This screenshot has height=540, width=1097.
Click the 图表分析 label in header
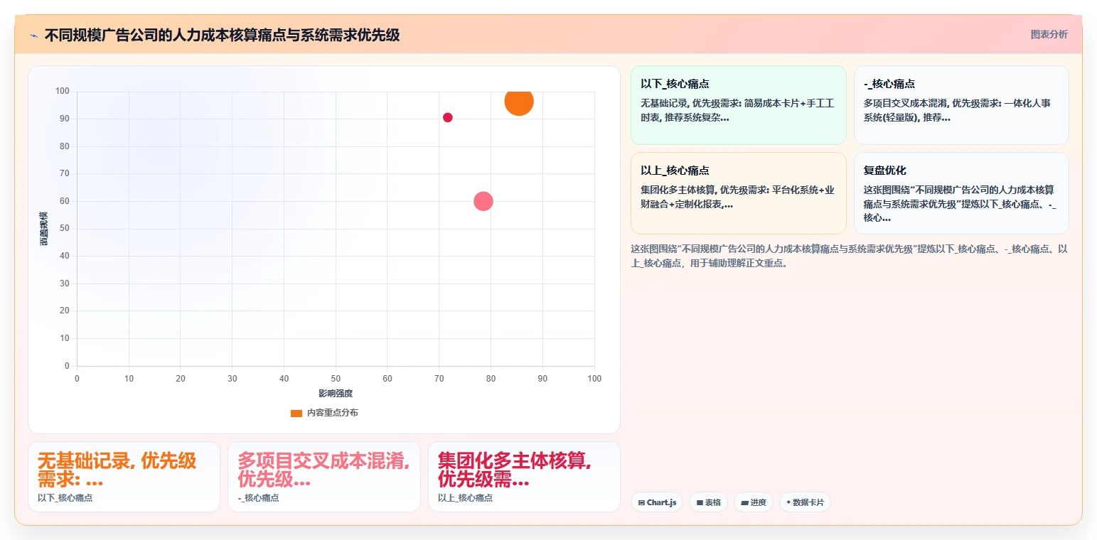pyautogui.click(x=1049, y=34)
